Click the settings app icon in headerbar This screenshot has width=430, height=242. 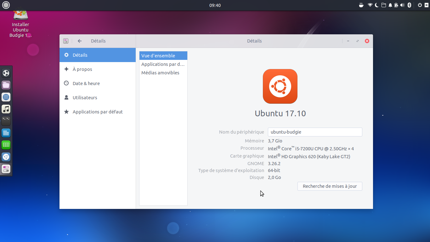[66, 41]
